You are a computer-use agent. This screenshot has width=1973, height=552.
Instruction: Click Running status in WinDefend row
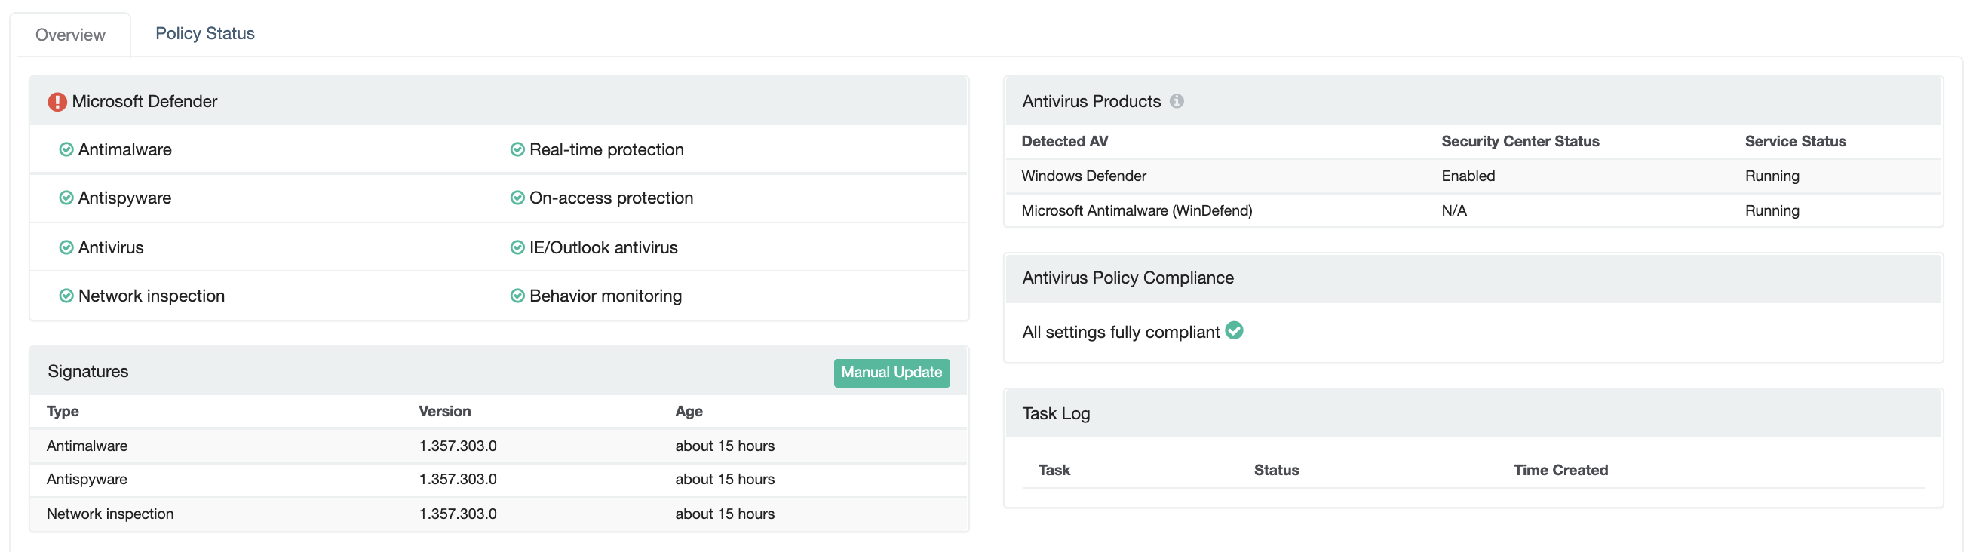tap(1772, 210)
